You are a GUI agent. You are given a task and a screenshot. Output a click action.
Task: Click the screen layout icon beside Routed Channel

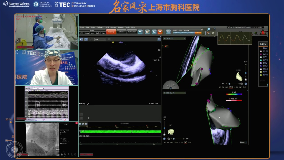[x=168, y=32]
